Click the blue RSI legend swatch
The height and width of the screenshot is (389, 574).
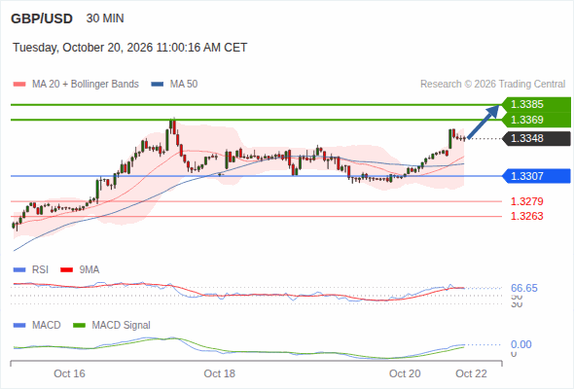[19, 270]
